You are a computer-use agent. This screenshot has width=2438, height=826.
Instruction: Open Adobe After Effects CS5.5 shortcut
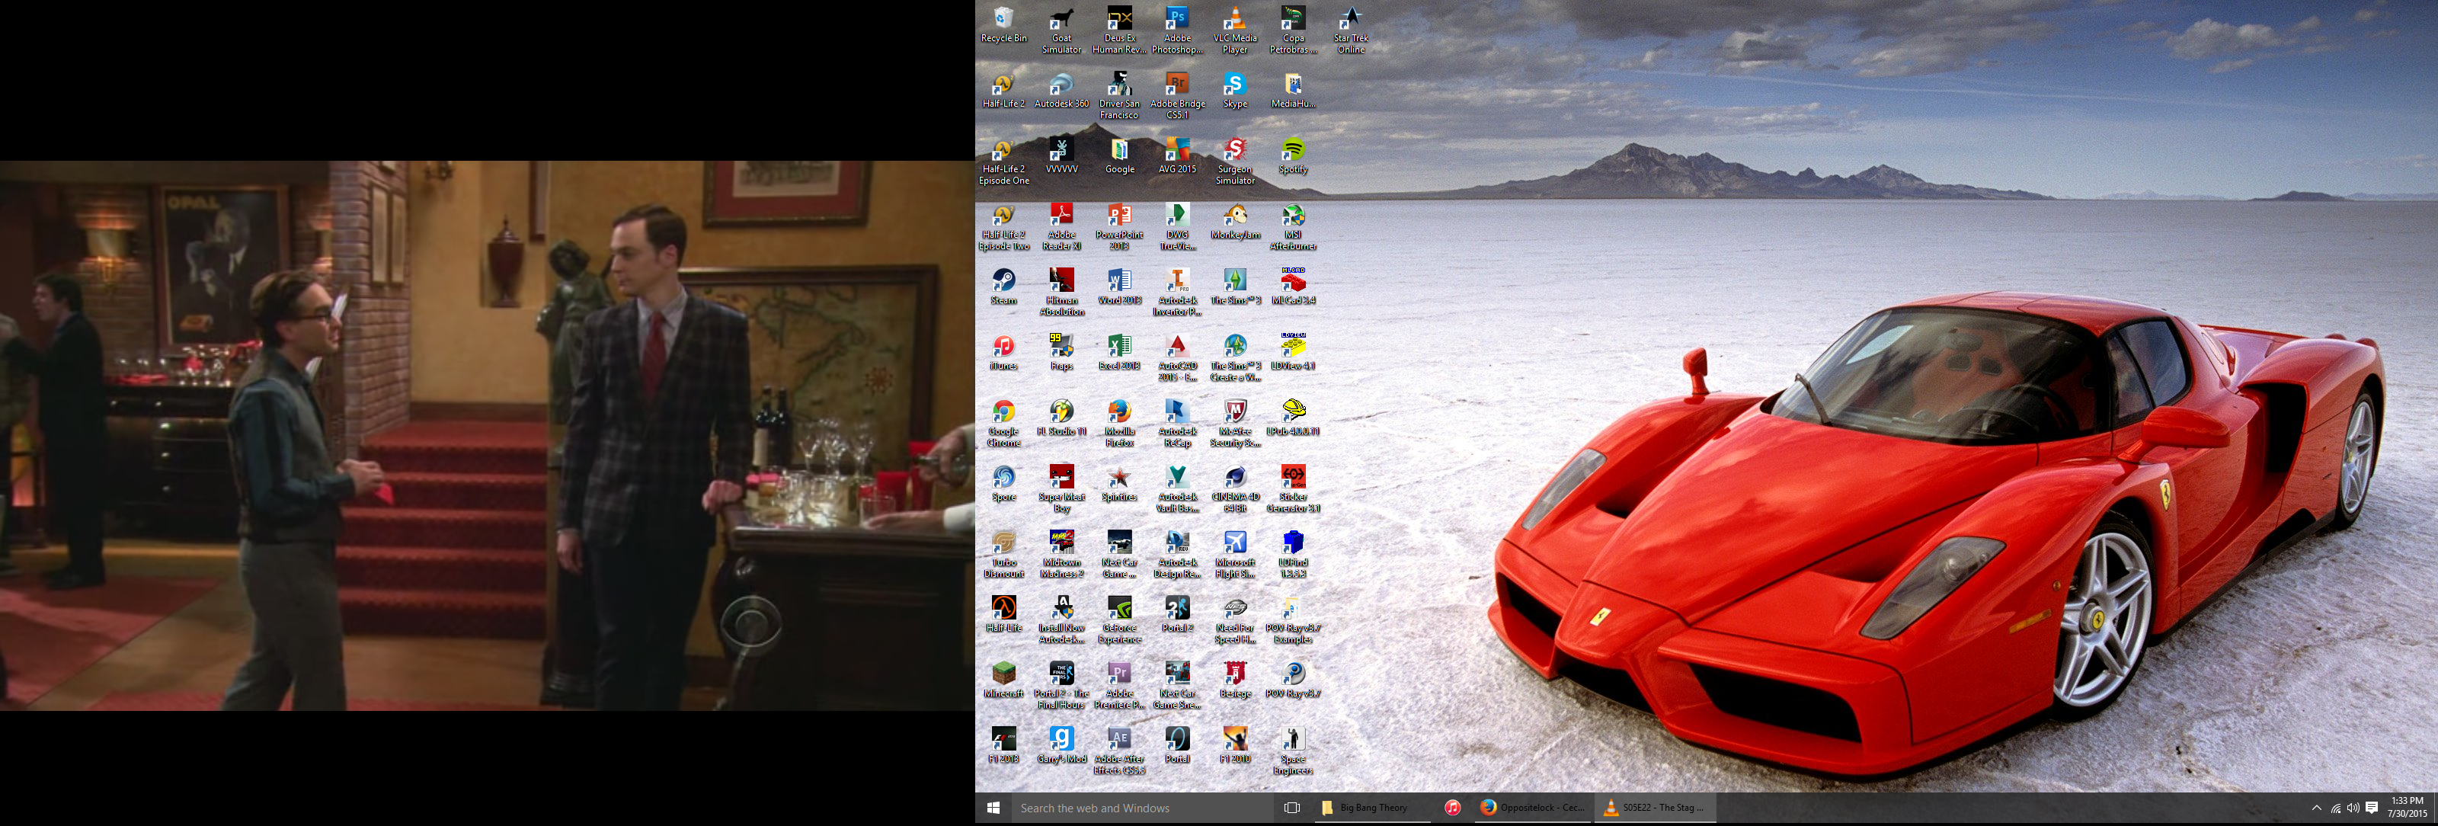[x=1118, y=751]
